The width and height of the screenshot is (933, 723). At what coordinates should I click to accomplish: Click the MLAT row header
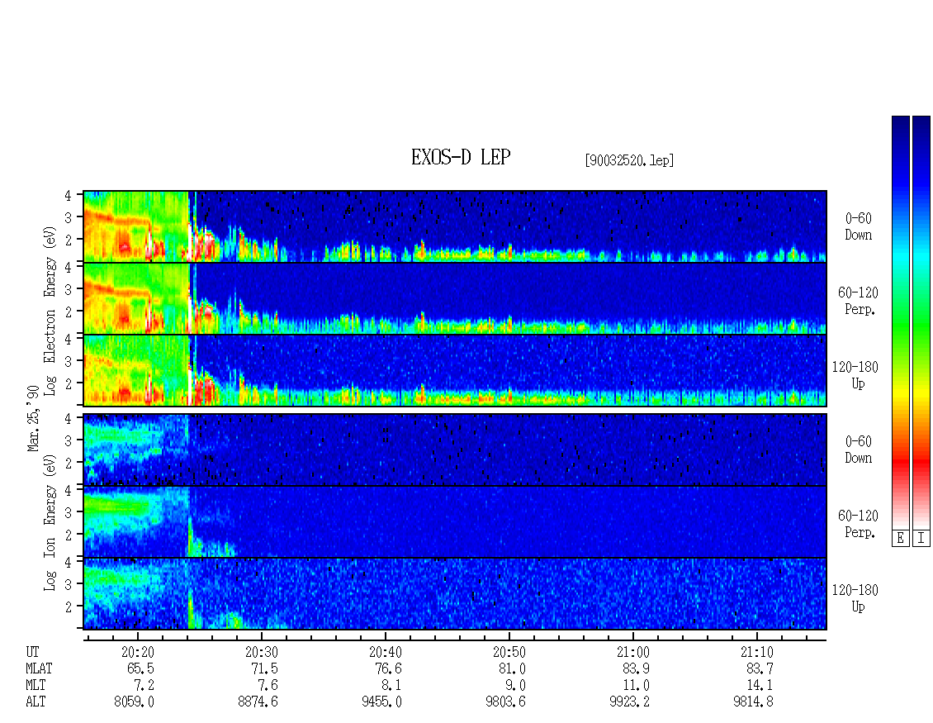pos(40,668)
